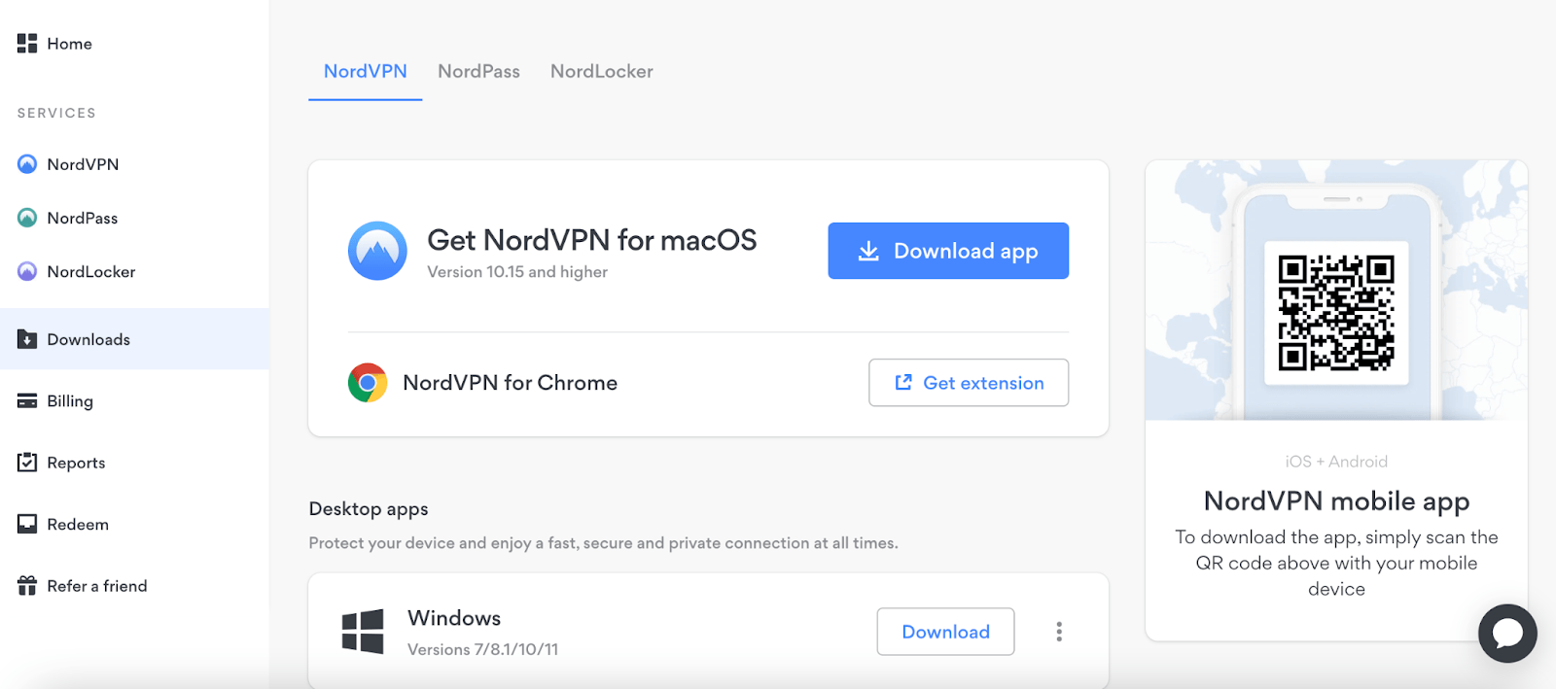Open Billing using its sidebar icon

click(26, 400)
